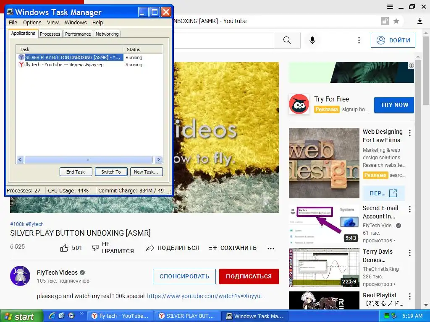Open the Task Manager Options menu

point(32,23)
